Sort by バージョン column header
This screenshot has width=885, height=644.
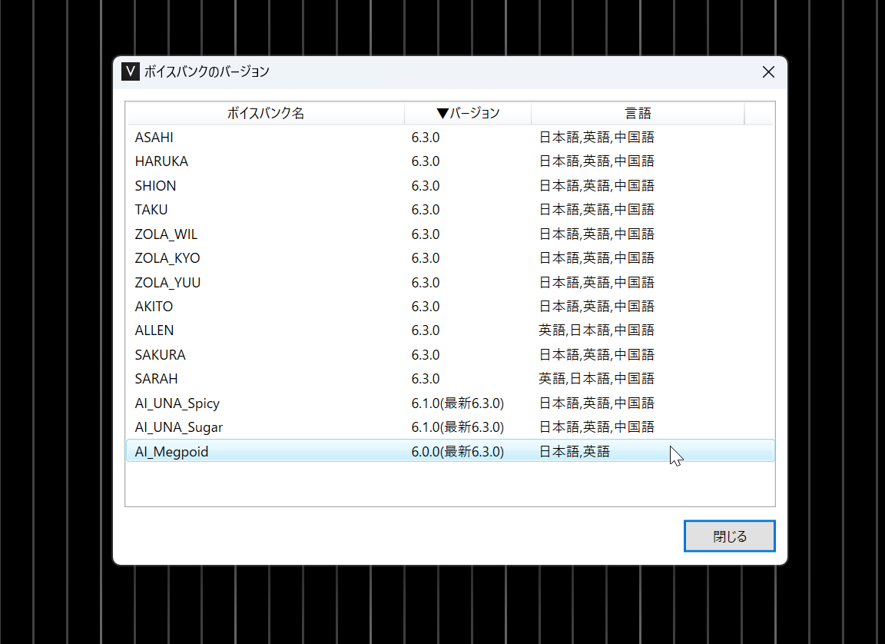(x=468, y=114)
